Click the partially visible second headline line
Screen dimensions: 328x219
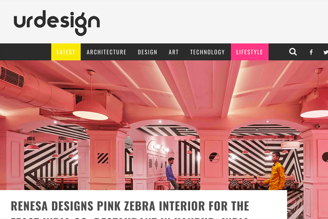point(129,218)
